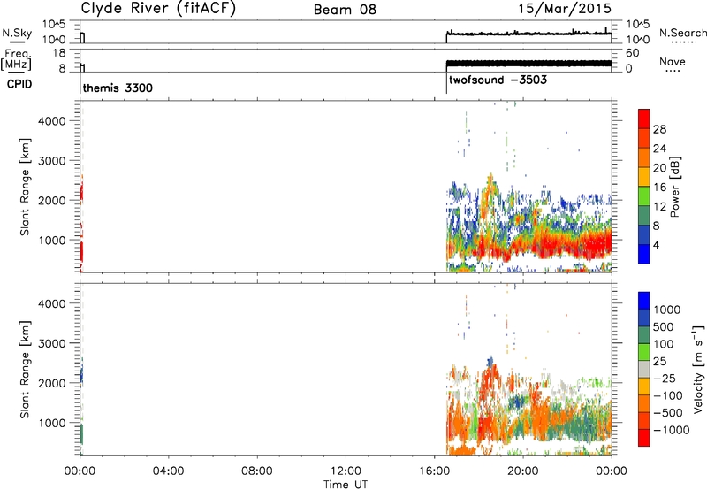Viewport: 707px width, 490px height.
Task: Click the '-1000' tick on Velocity colorbar
Action: [x=671, y=430]
